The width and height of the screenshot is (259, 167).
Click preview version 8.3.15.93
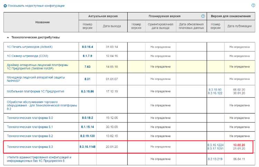215,90
